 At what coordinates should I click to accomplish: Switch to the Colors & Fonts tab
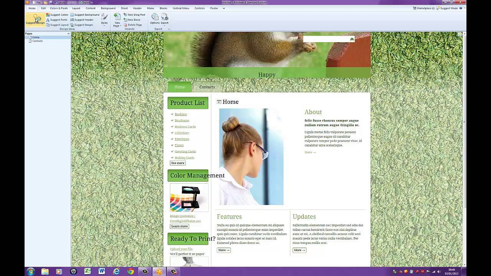click(x=59, y=8)
